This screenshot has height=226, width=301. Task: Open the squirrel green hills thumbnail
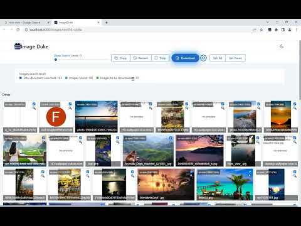tap(148, 151)
